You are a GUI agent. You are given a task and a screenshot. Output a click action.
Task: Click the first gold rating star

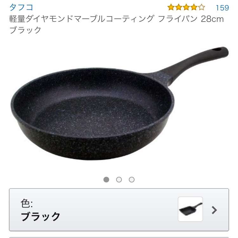click(x=171, y=7)
